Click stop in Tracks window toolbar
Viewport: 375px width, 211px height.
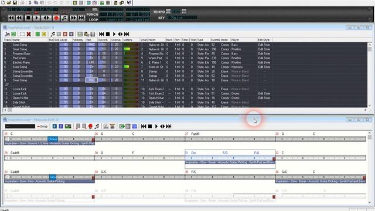click(108, 34)
